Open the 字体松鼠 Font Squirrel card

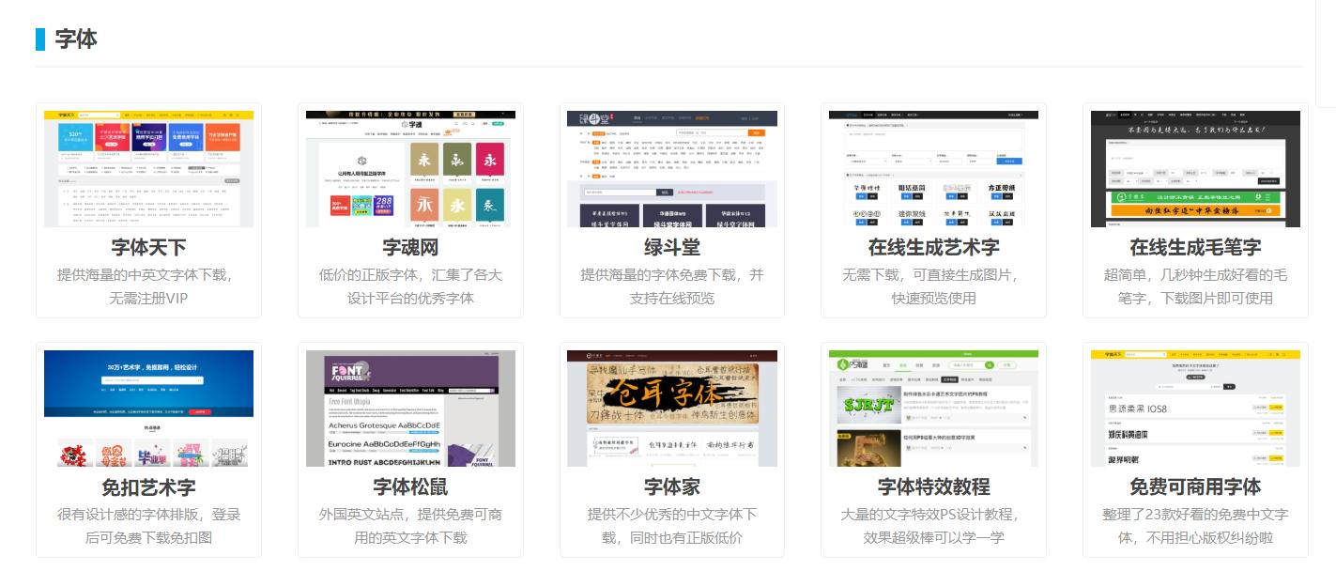tap(409, 487)
